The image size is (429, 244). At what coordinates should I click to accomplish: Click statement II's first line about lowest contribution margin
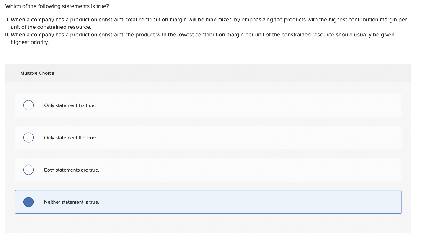pos(202,35)
